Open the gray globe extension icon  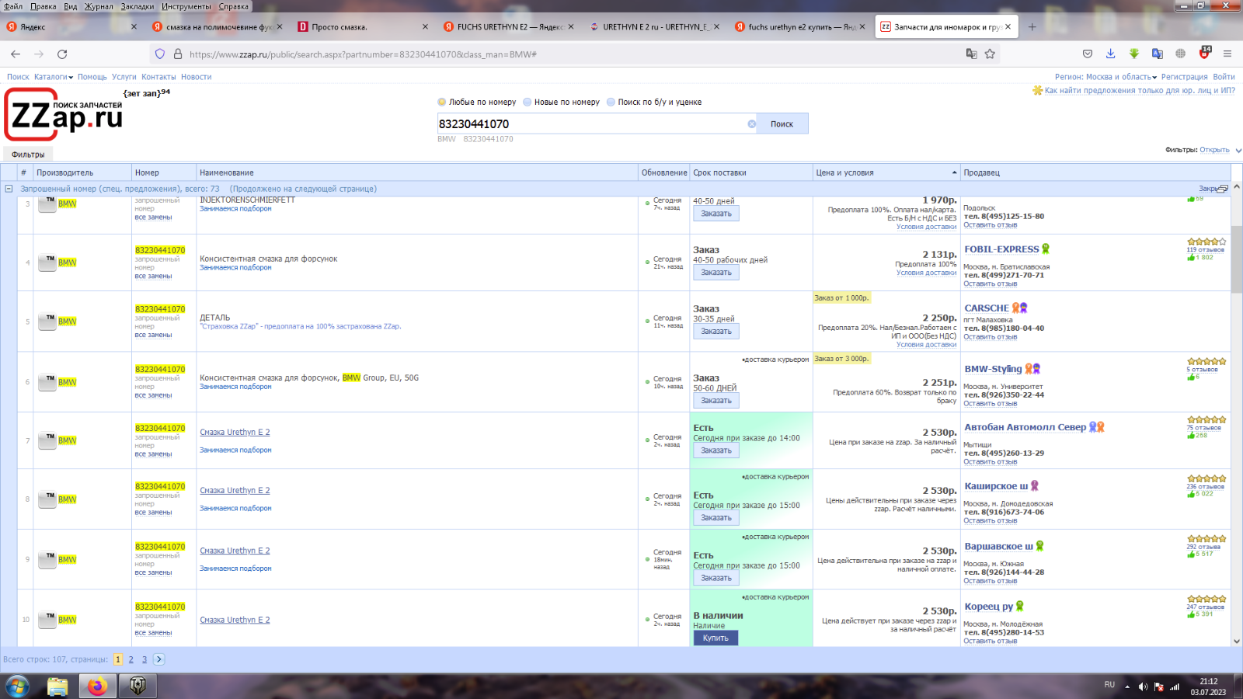pyautogui.click(x=1181, y=54)
